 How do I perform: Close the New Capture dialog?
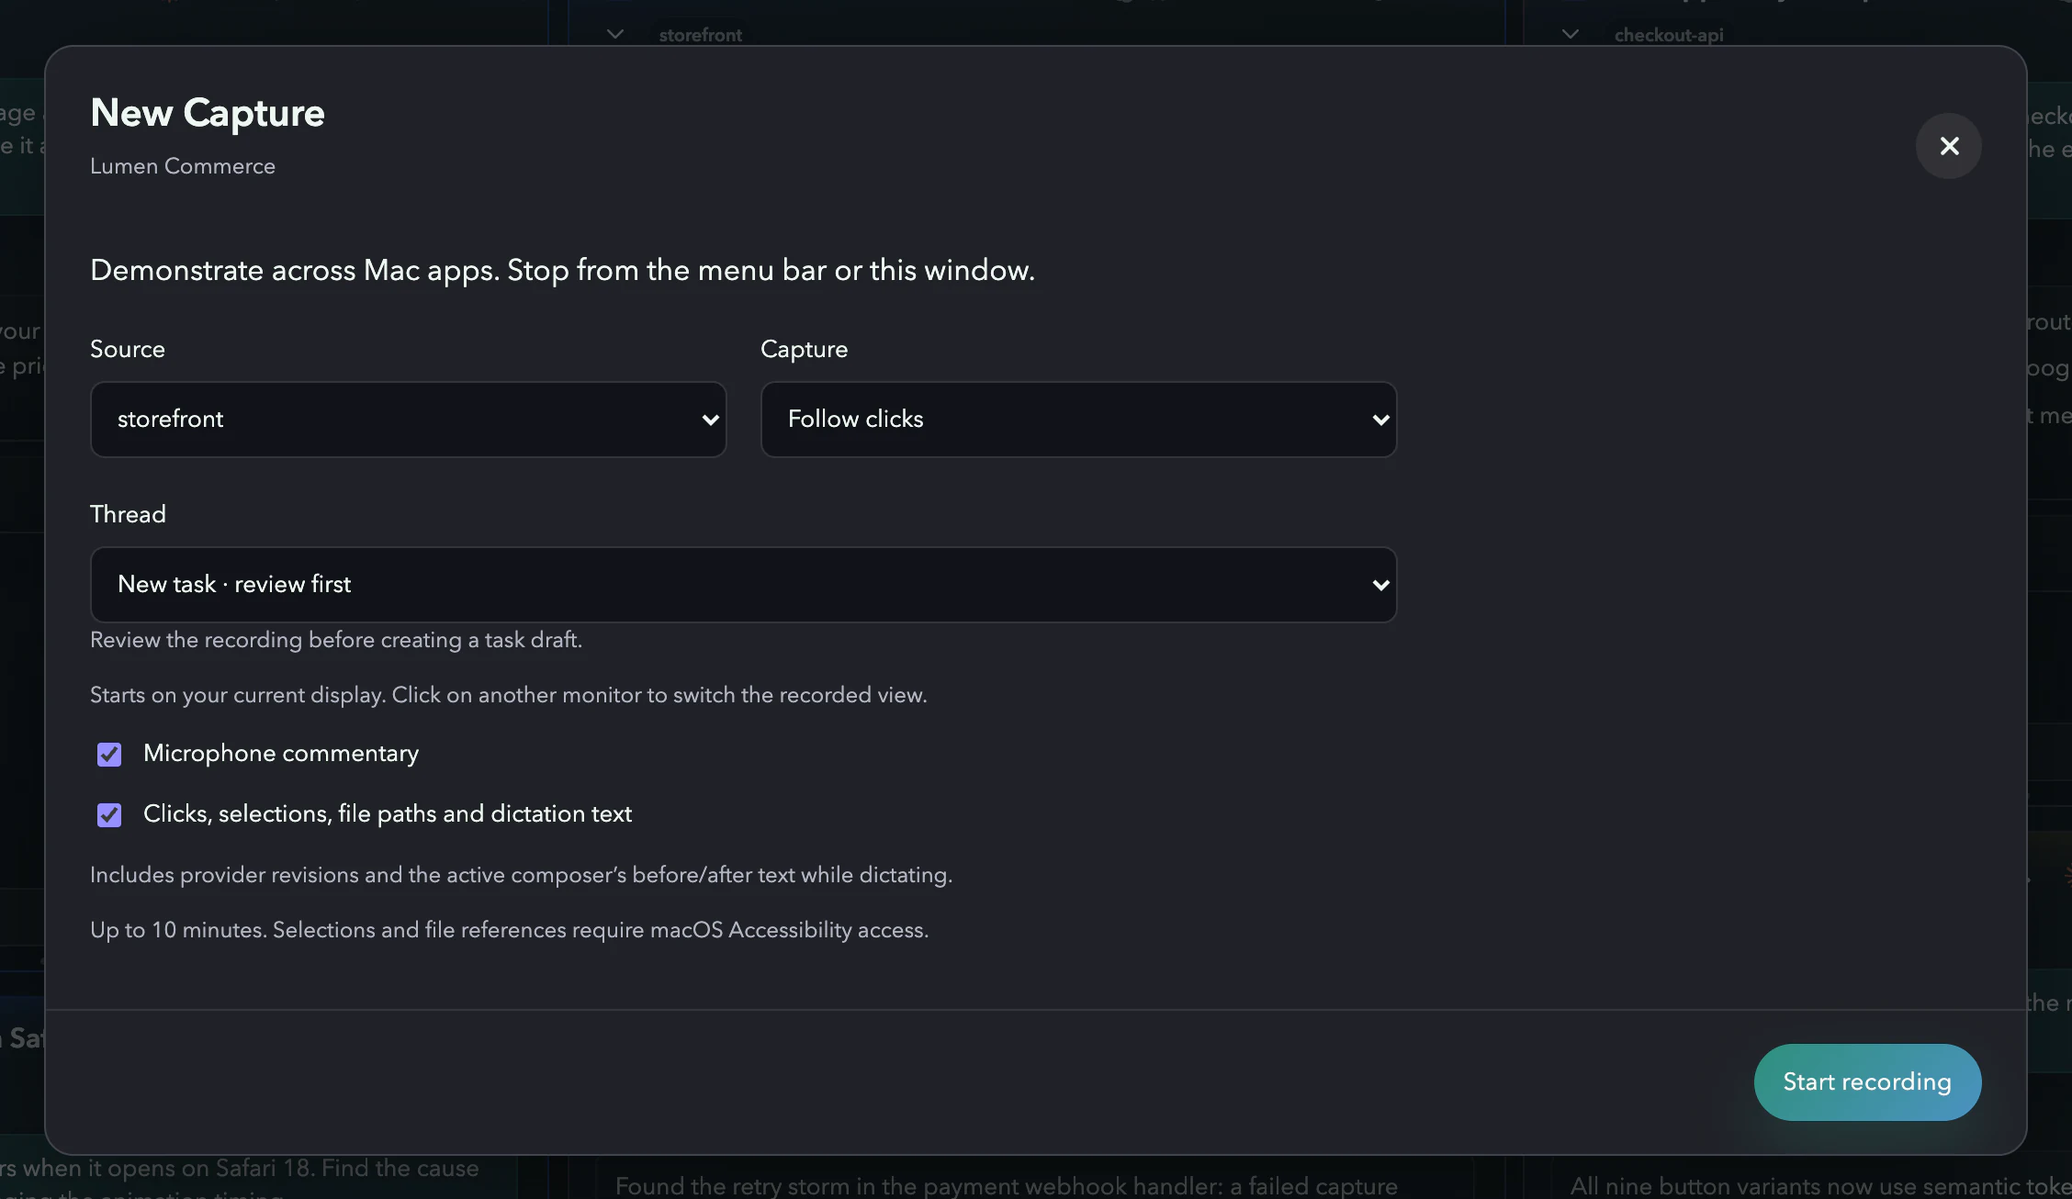pos(1948,146)
